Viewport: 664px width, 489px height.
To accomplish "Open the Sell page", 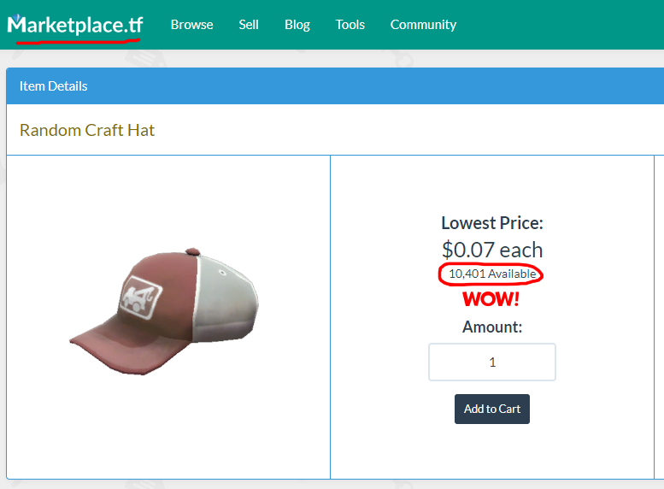I will (x=249, y=25).
